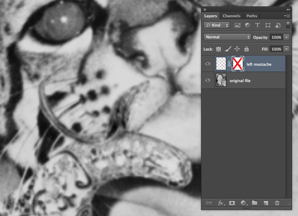Click the add layer style fx icon

pos(220,203)
